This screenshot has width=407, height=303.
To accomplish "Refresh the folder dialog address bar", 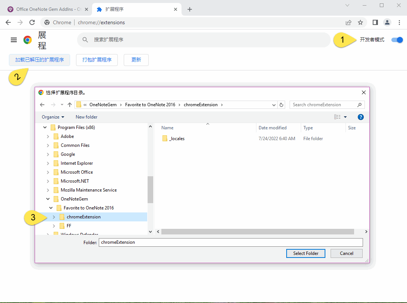I will click(x=281, y=105).
